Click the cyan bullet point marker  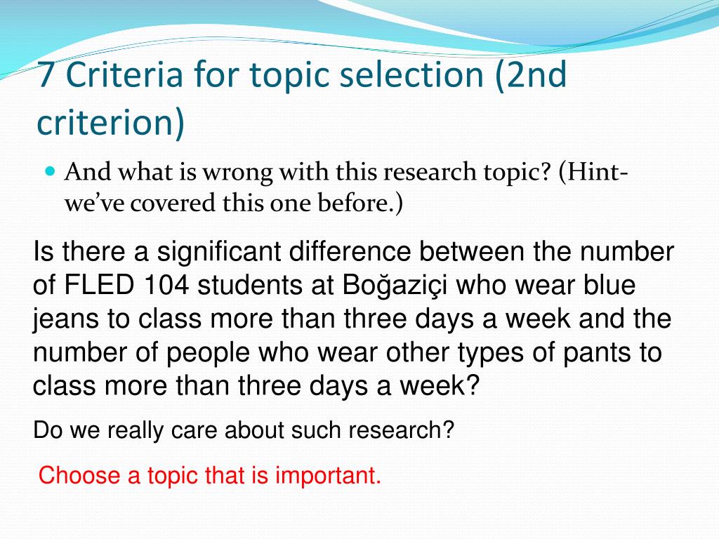51,172
